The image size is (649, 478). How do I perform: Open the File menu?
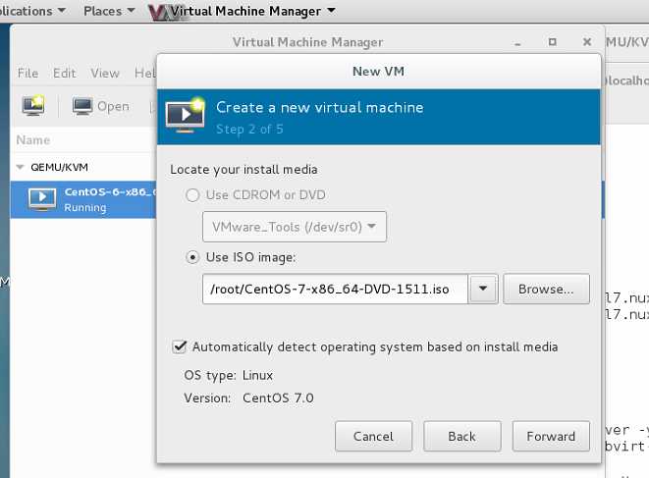coord(27,74)
